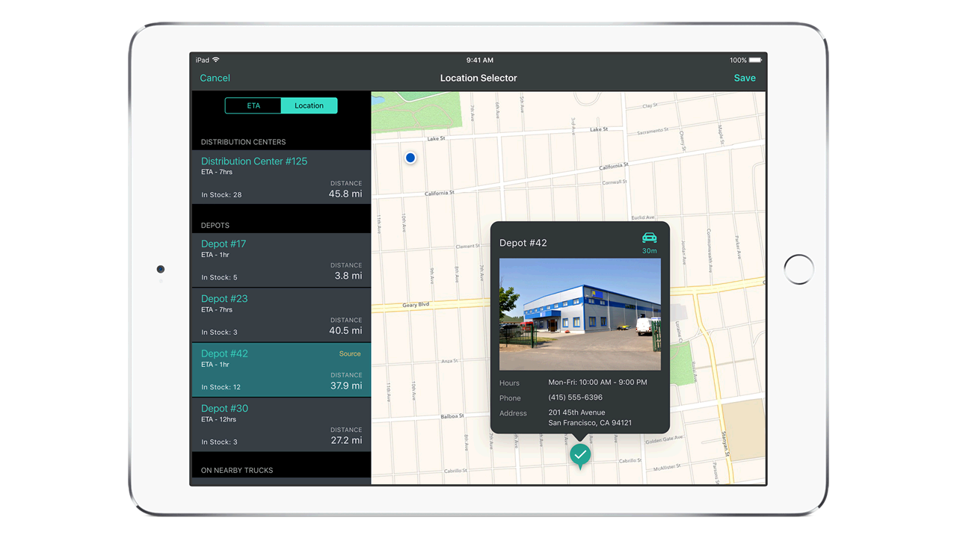This screenshot has height=538, width=957.
Task: Switch to the ETA segment
Action: click(x=253, y=105)
